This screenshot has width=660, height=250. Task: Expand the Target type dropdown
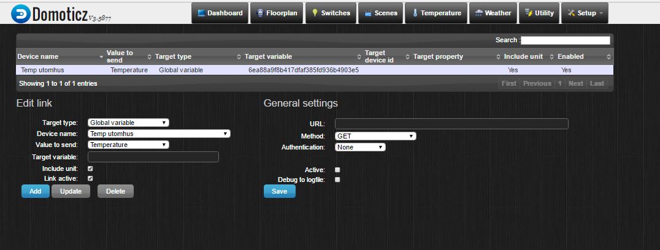click(128, 123)
